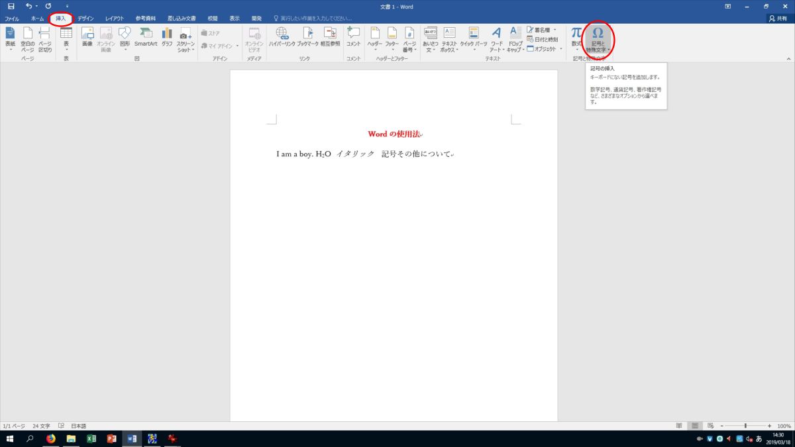
Task: Undo the last action
Action: [x=28, y=6]
